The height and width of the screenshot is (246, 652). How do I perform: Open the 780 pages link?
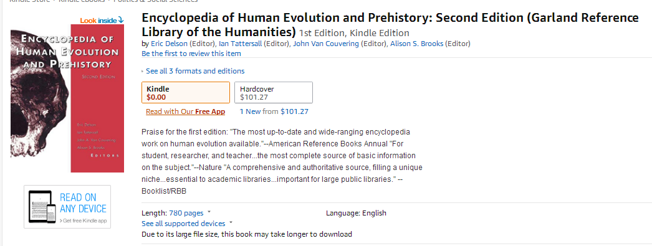186,213
